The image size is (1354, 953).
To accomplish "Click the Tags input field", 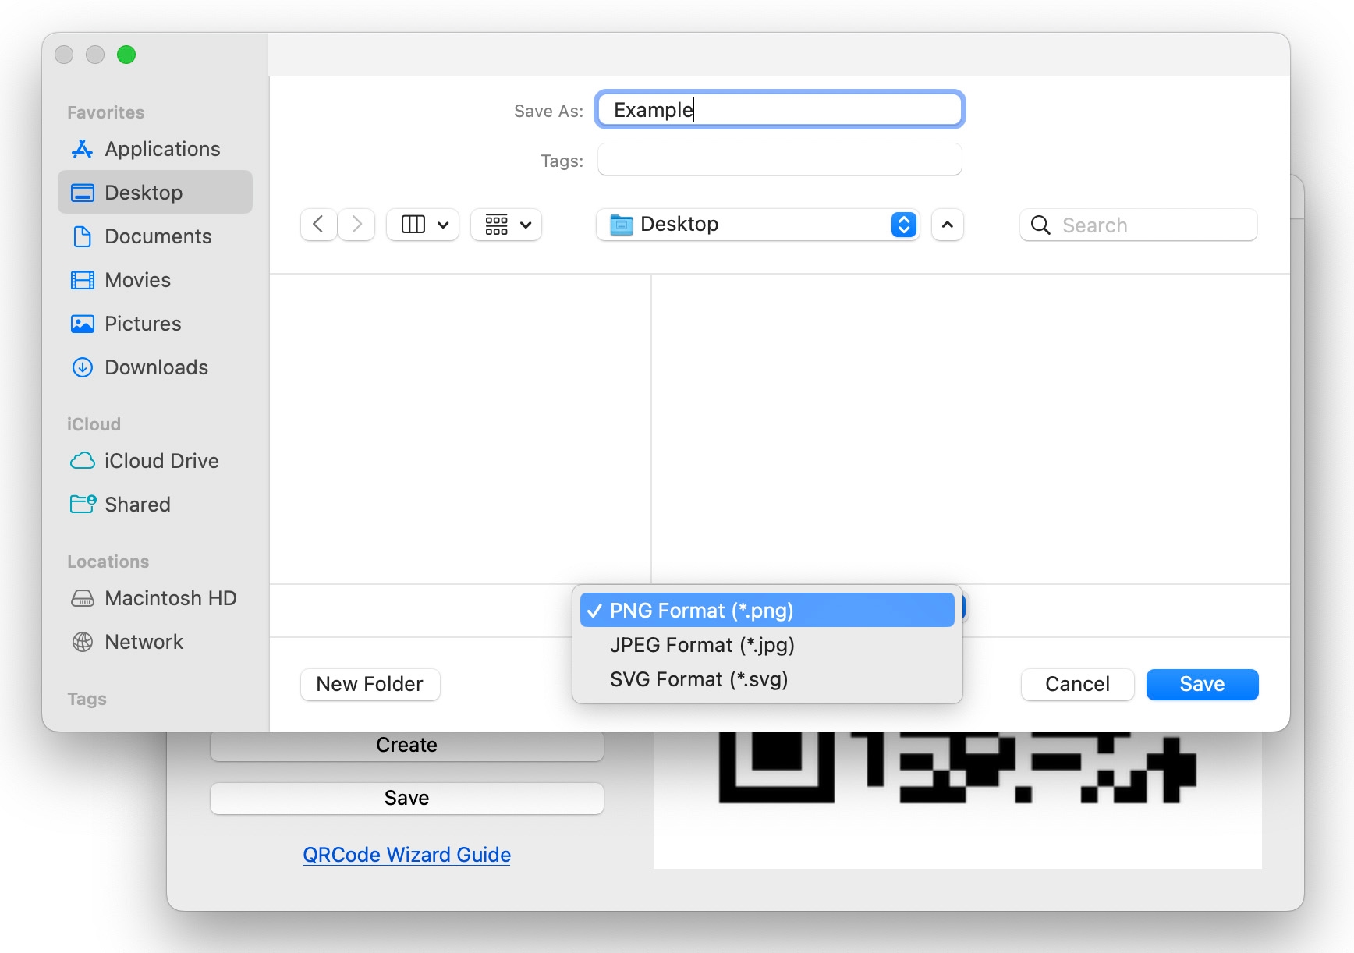I will coord(780,160).
